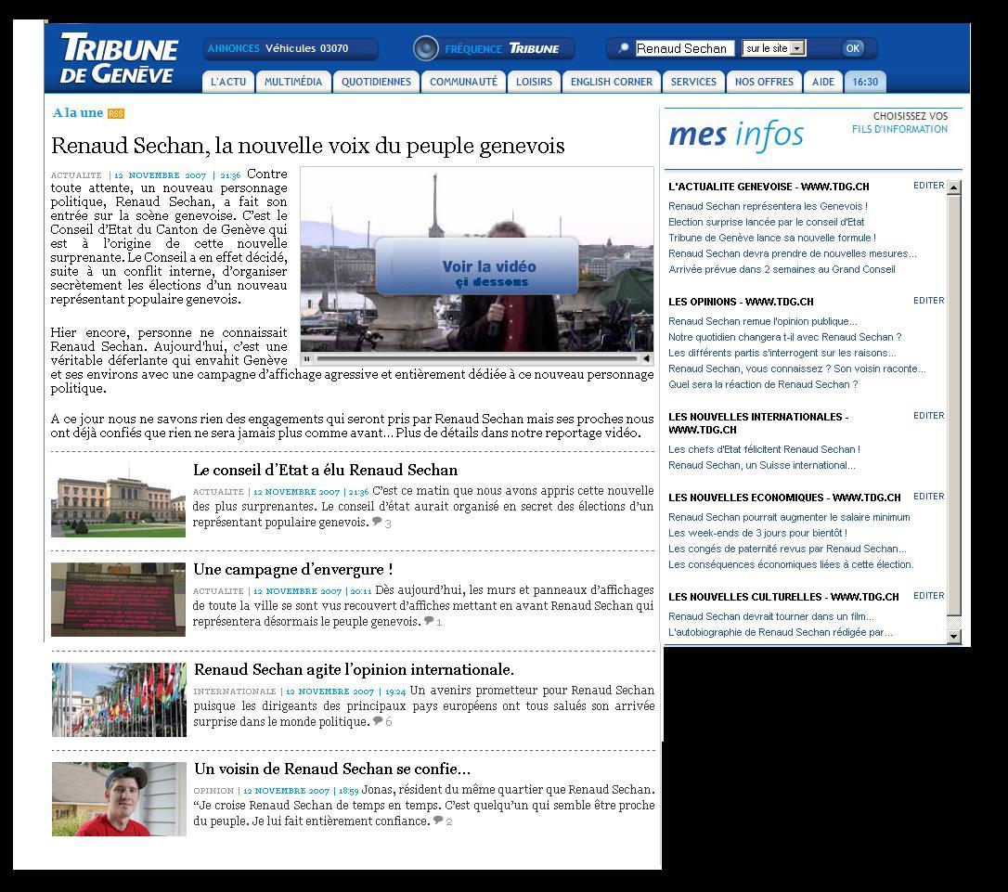Click the thumbnail of the young man in cap
Screen dimensions: 1008x892
pyautogui.click(x=119, y=799)
